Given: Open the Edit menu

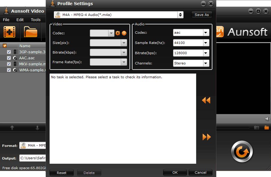Looking at the screenshot, I should (20, 20).
